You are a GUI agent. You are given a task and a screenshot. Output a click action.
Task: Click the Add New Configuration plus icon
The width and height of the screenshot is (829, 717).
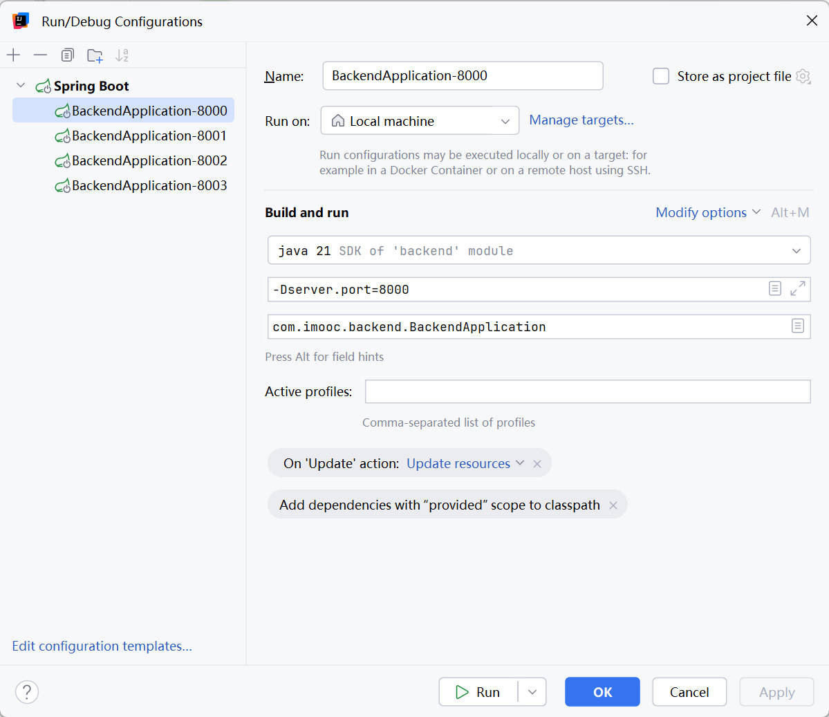[x=14, y=55]
